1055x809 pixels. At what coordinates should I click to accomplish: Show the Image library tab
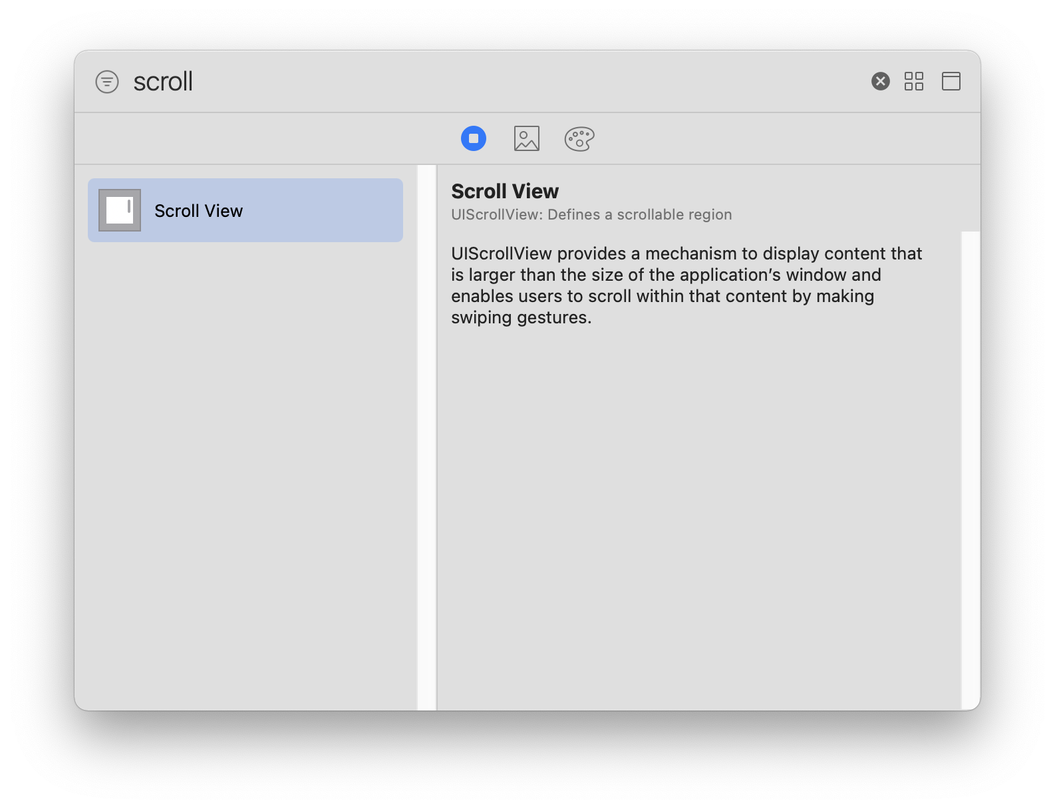click(x=526, y=138)
